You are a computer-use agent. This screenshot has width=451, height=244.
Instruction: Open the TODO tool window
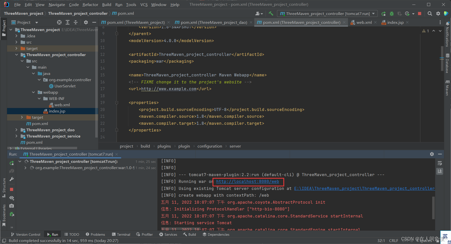pyautogui.click(x=72, y=234)
